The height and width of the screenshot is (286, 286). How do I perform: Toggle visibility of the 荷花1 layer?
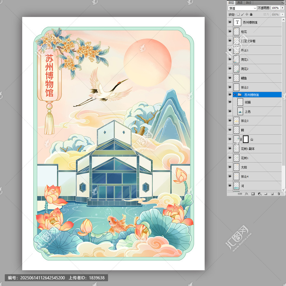[230, 59]
